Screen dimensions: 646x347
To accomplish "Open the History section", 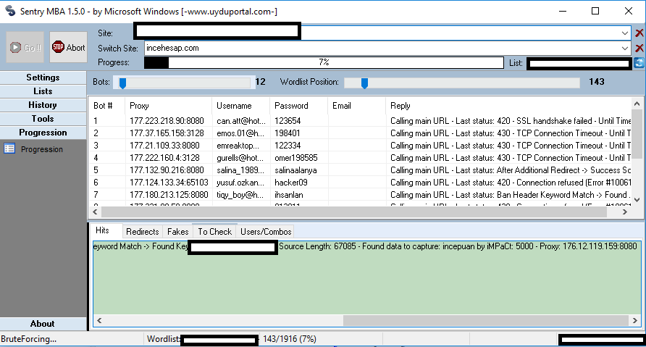I will click(x=43, y=105).
